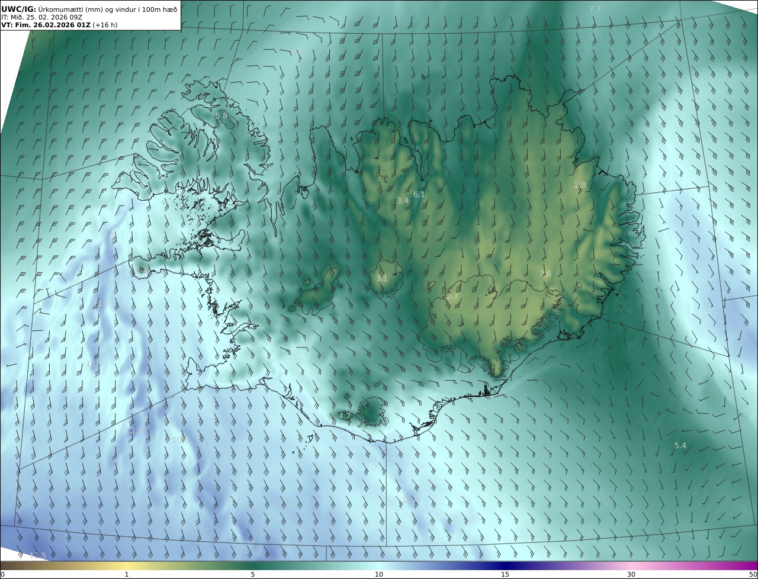Screen dimensions: 758x579
Task: Click the 2.7 value over Vatnajökull
Action: click(452, 296)
